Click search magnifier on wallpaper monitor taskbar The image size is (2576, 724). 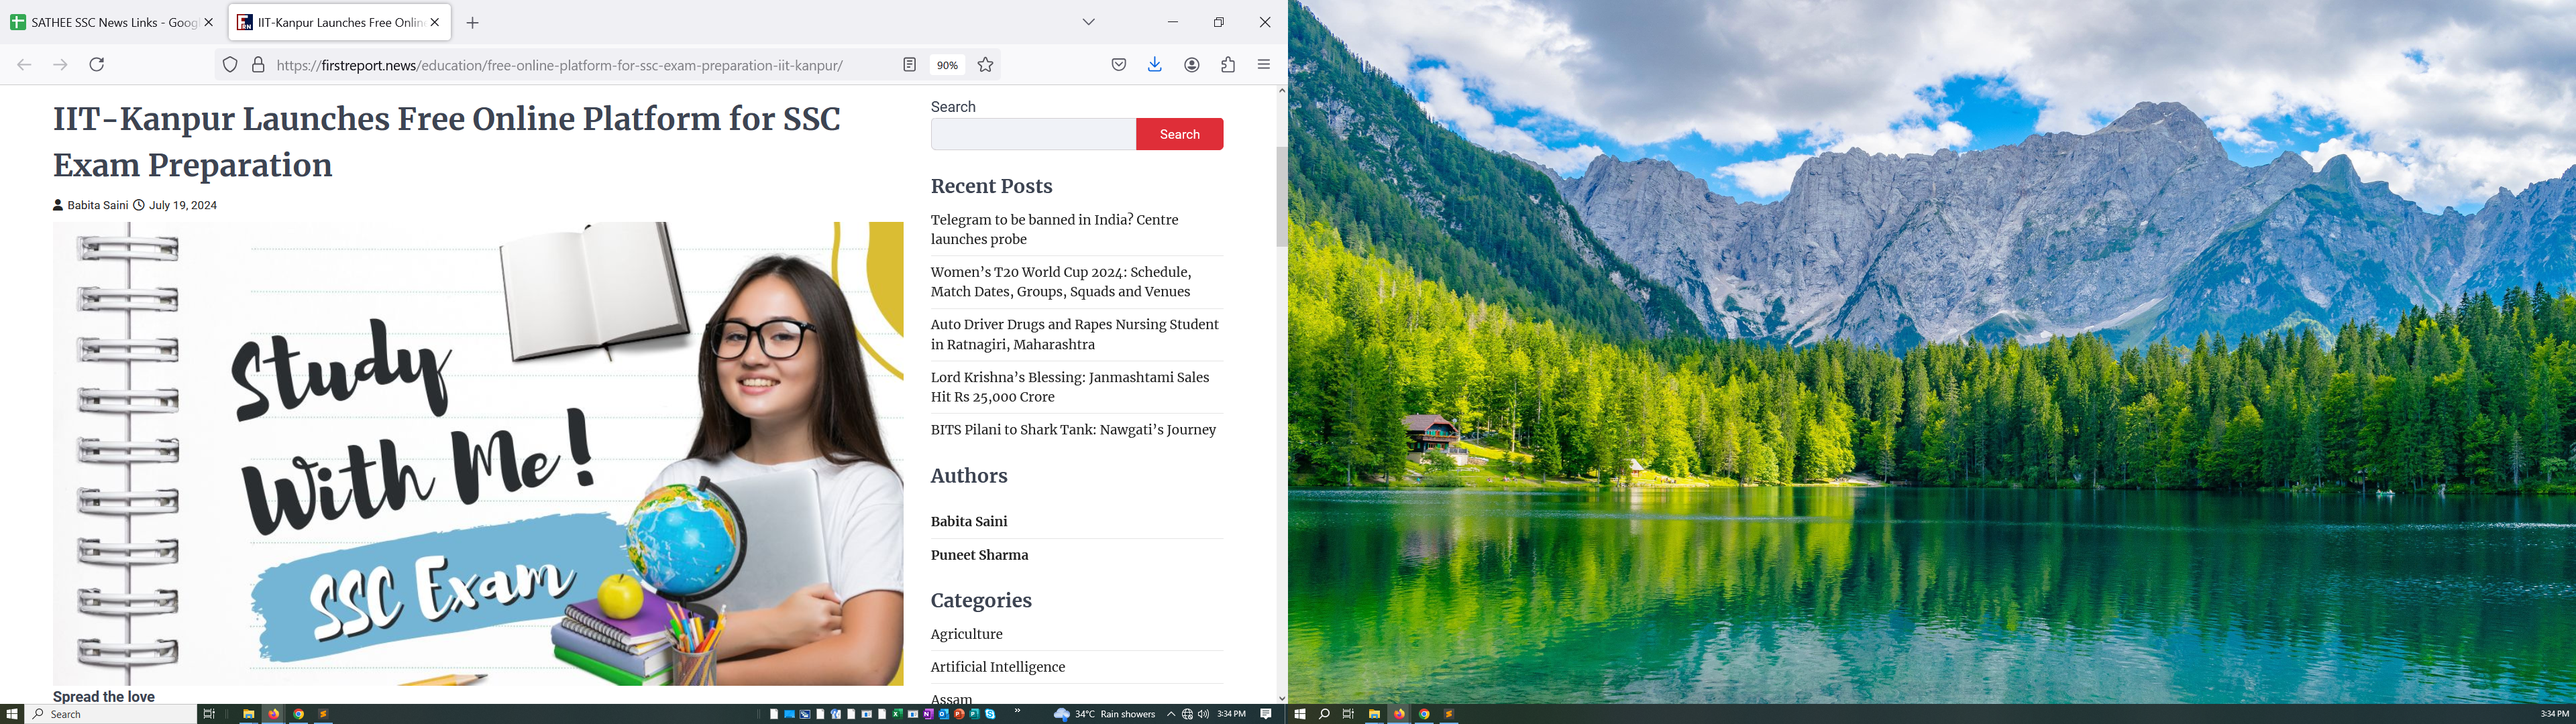(x=1324, y=714)
